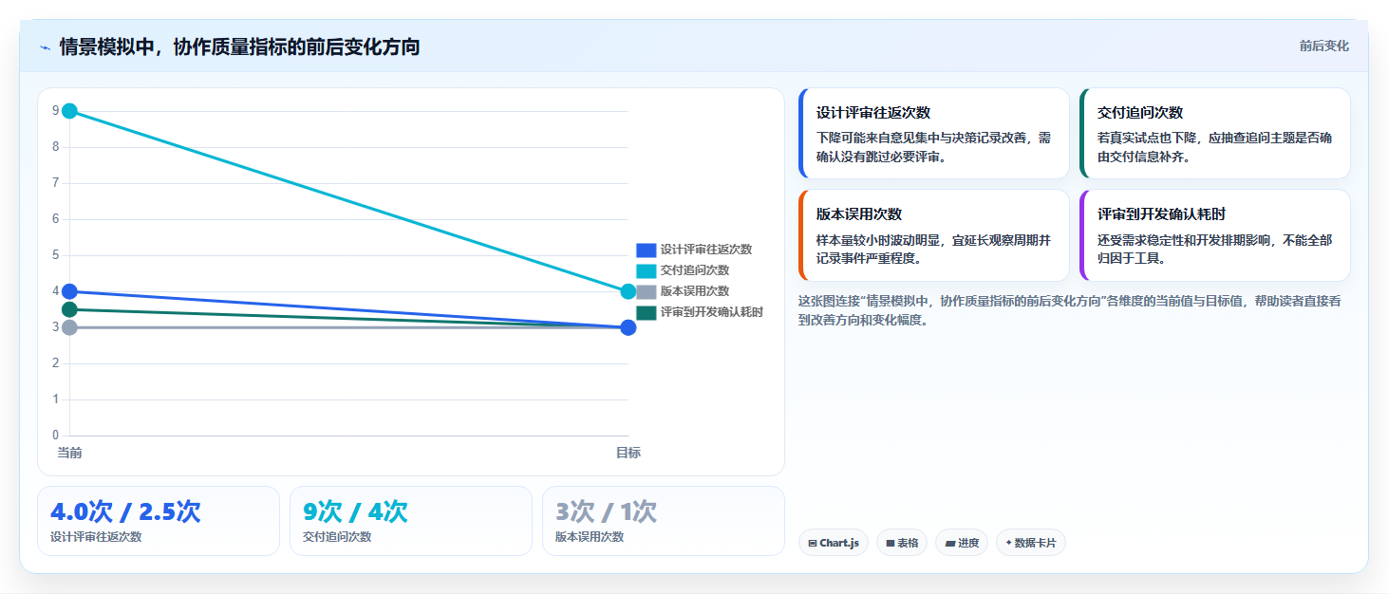This screenshot has height=594, width=1388.
Task: Click the blue 当前 data point at value 4
Action: point(69,291)
